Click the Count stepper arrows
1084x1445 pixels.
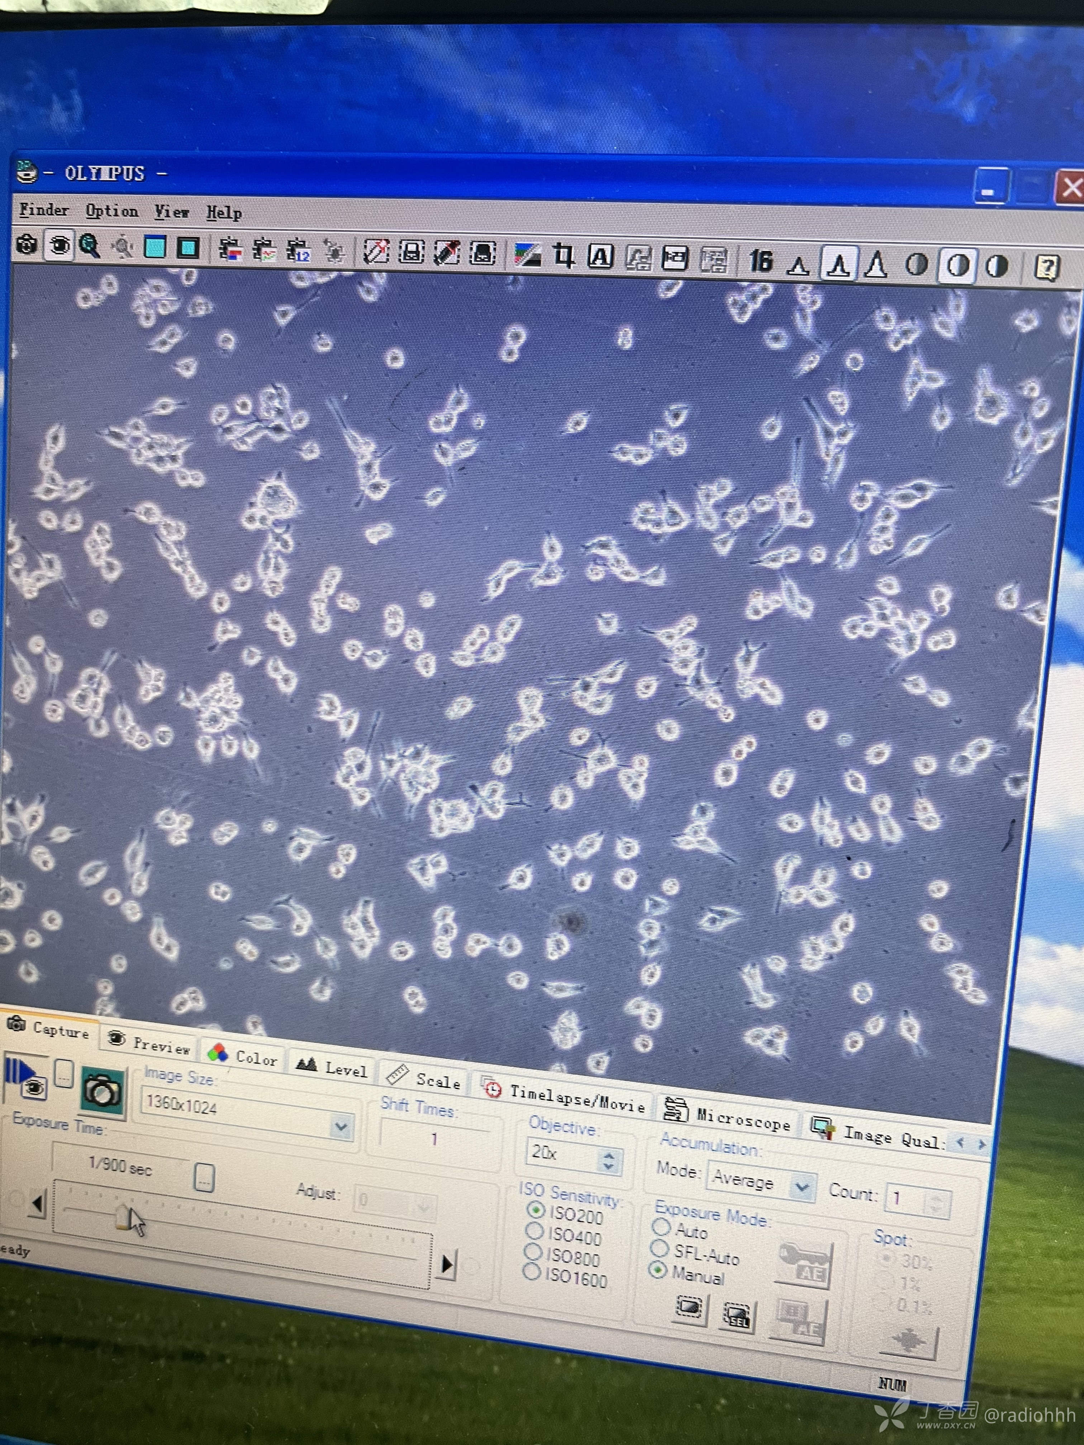click(x=937, y=1203)
